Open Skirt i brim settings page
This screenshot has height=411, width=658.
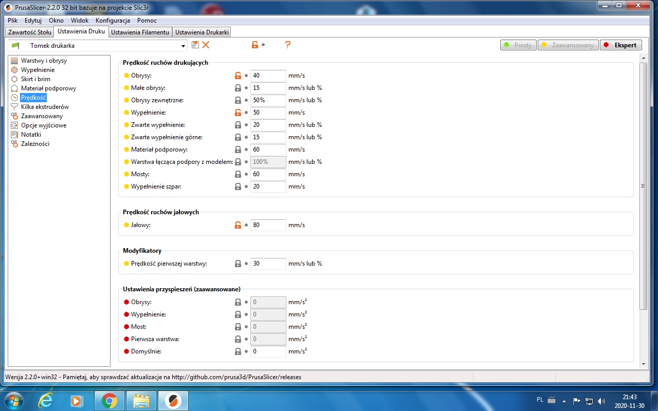[35, 79]
